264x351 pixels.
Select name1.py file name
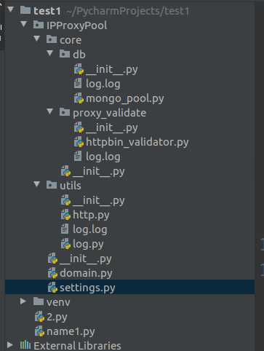pyautogui.click(x=71, y=332)
